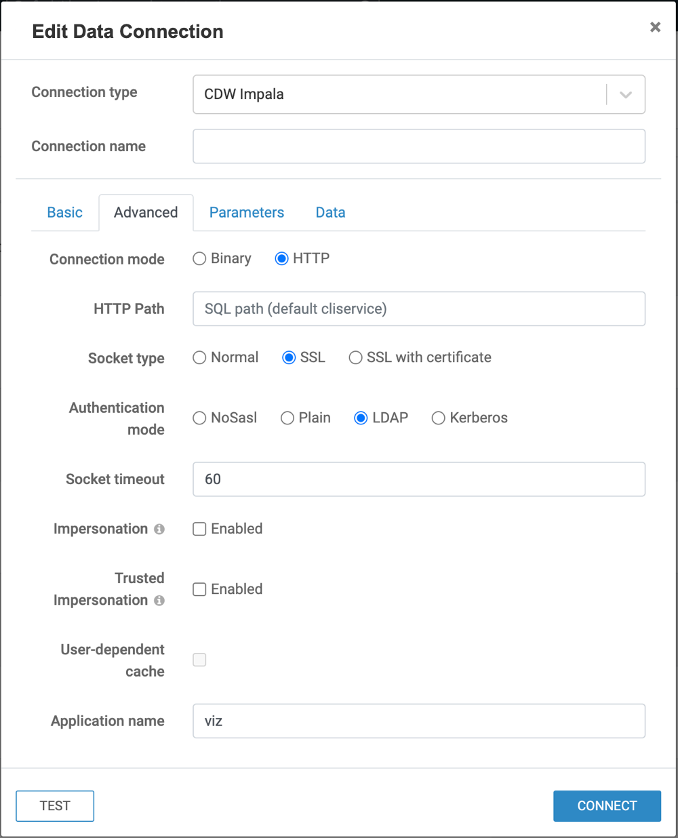Switch to the Basic tab
Viewport: 678px width, 838px height.
[65, 213]
